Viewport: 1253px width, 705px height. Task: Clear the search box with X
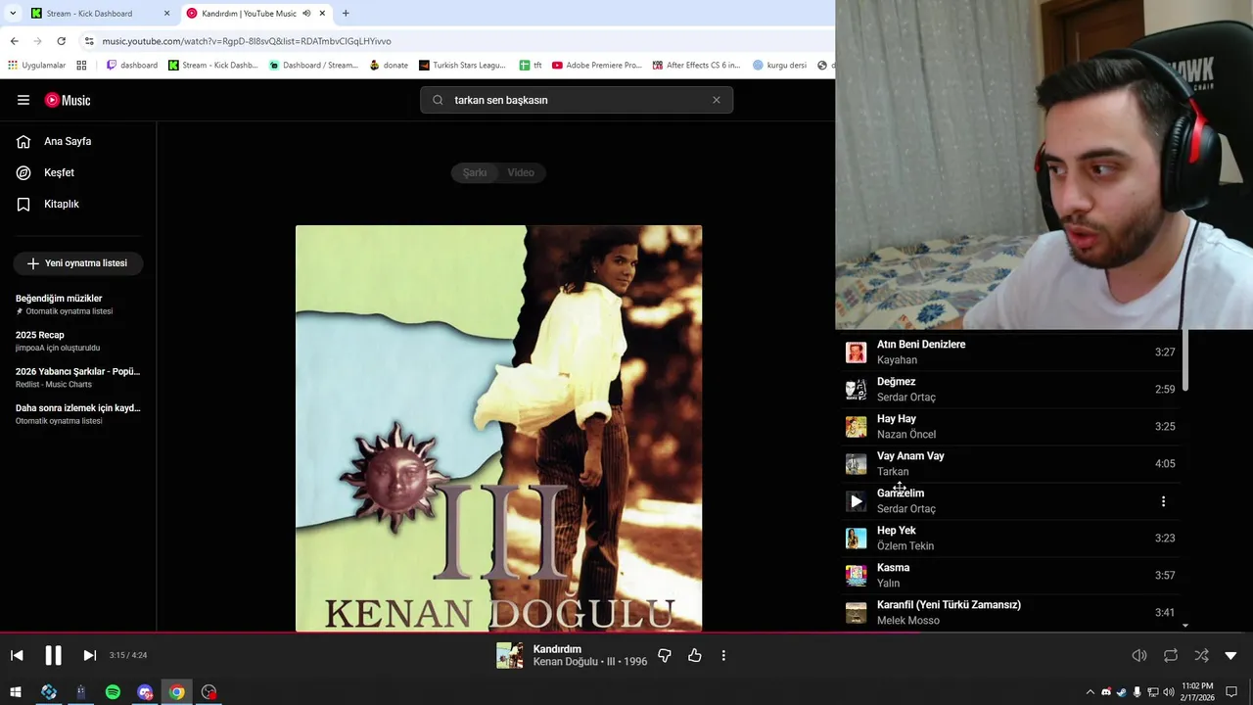tap(717, 100)
